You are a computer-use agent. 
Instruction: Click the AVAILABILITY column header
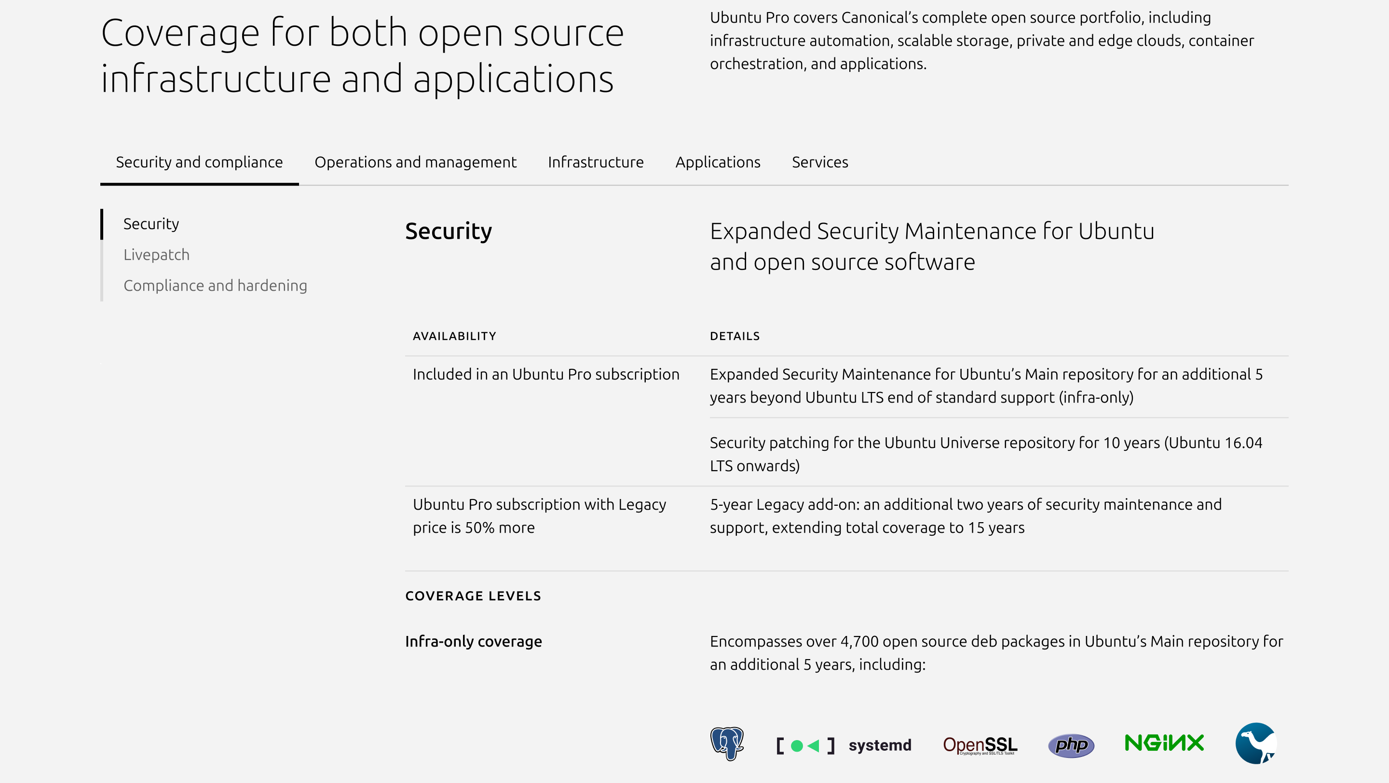point(454,336)
